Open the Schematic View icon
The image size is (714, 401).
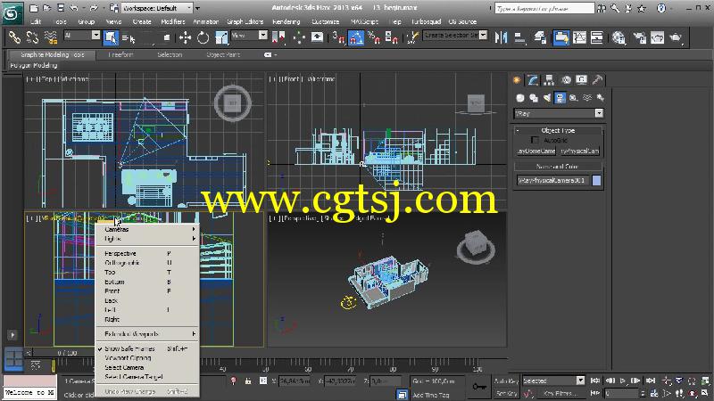click(596, 37)
